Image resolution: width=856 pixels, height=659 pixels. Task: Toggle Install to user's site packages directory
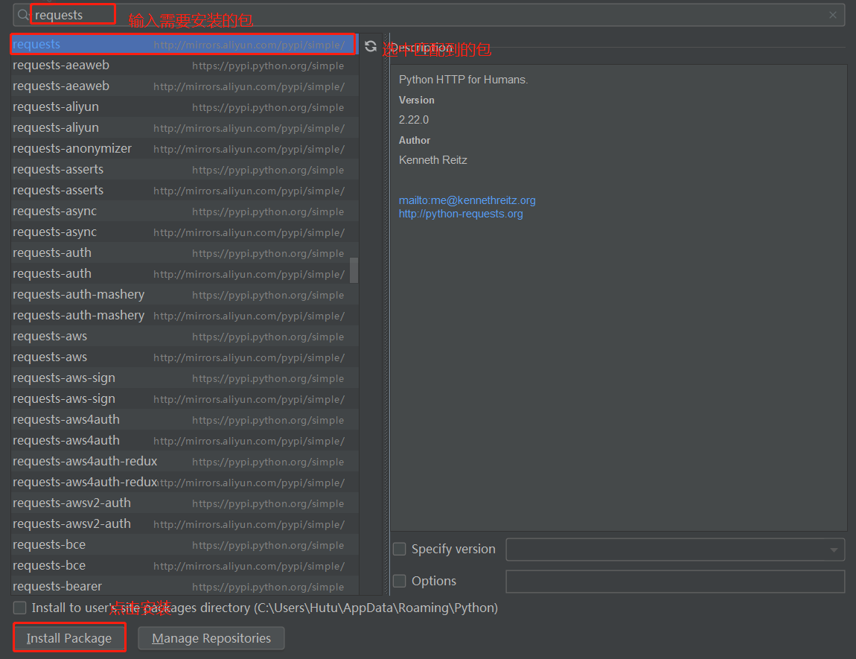point(19,608)
